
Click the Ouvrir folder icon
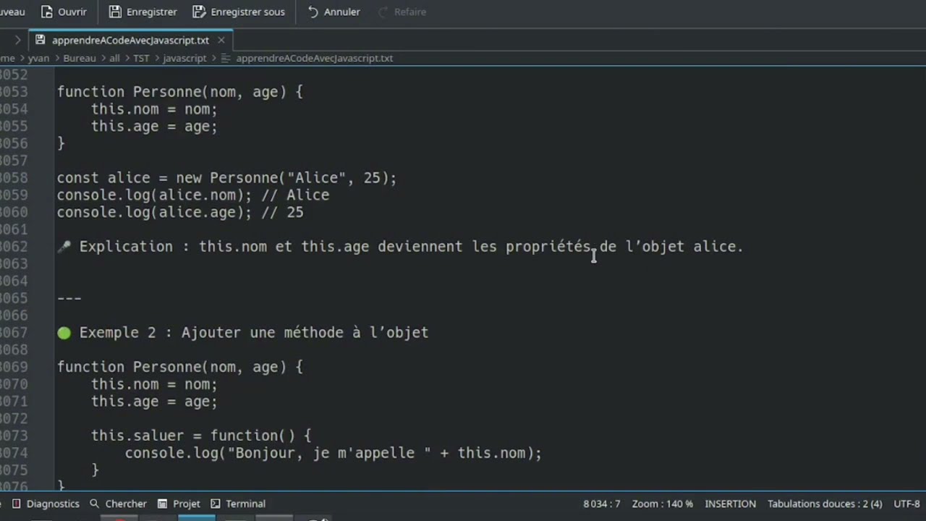(x=47, y=12)
